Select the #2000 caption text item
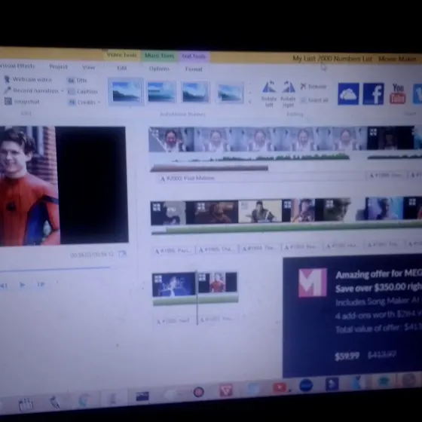The width and height of the screenshot is (422, 422). pos(188,178)
